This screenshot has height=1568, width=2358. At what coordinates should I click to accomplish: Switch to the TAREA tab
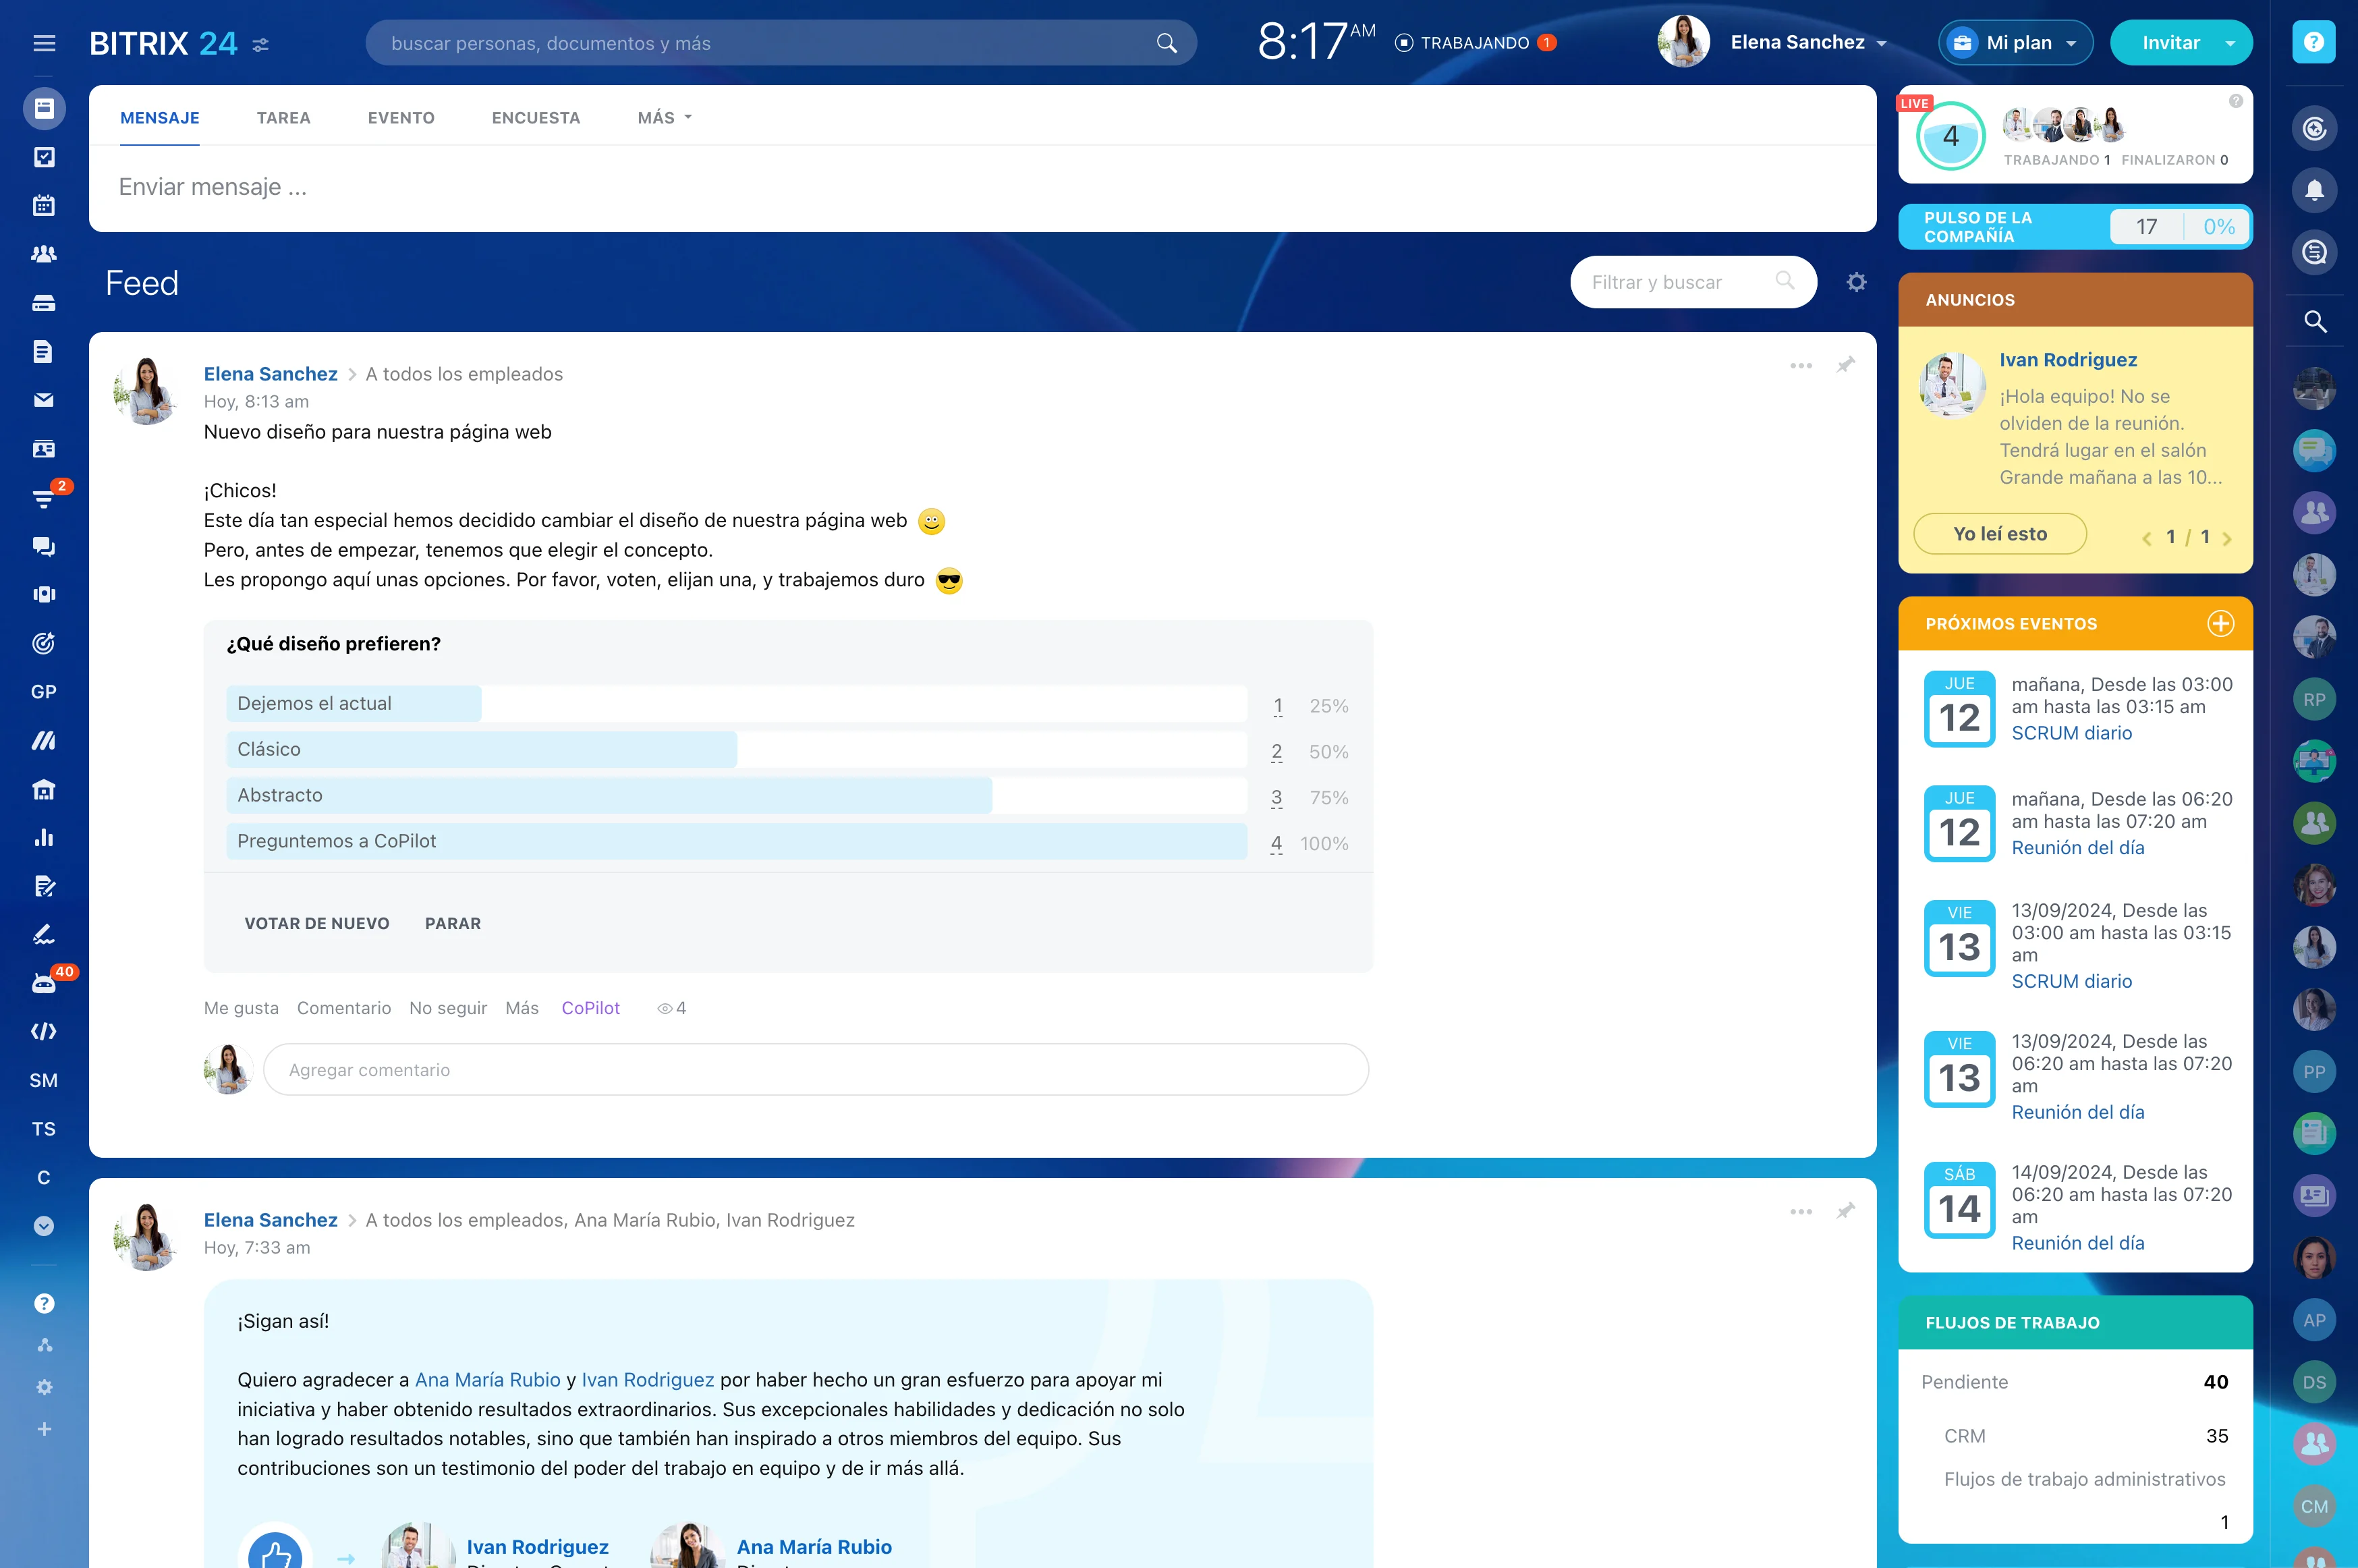283,118
